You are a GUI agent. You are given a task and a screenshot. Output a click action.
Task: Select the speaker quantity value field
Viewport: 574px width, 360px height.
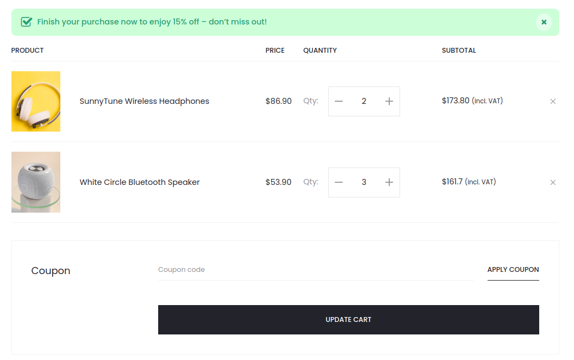pyautogui.click(x=364, y=182)
